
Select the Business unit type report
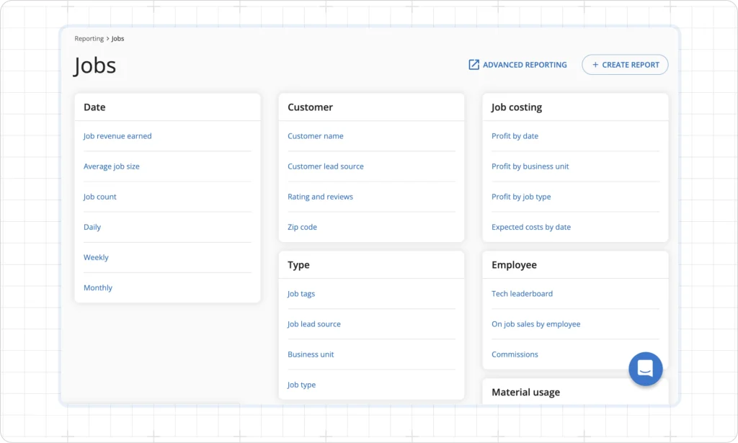(x=311, y=354)
